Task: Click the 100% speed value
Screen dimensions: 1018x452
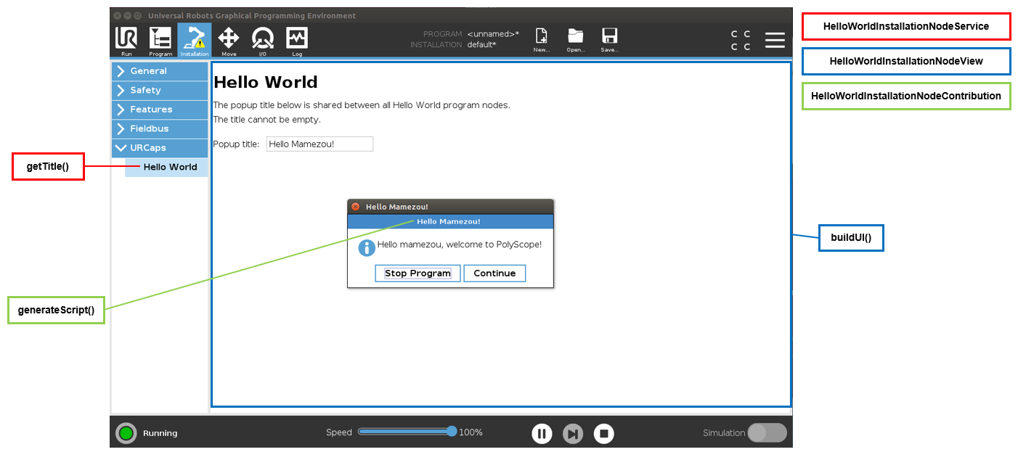Action: pyautogui.click(x=471, y=432)
